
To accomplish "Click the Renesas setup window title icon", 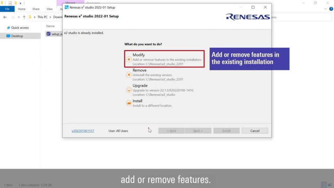I will 66,7.
